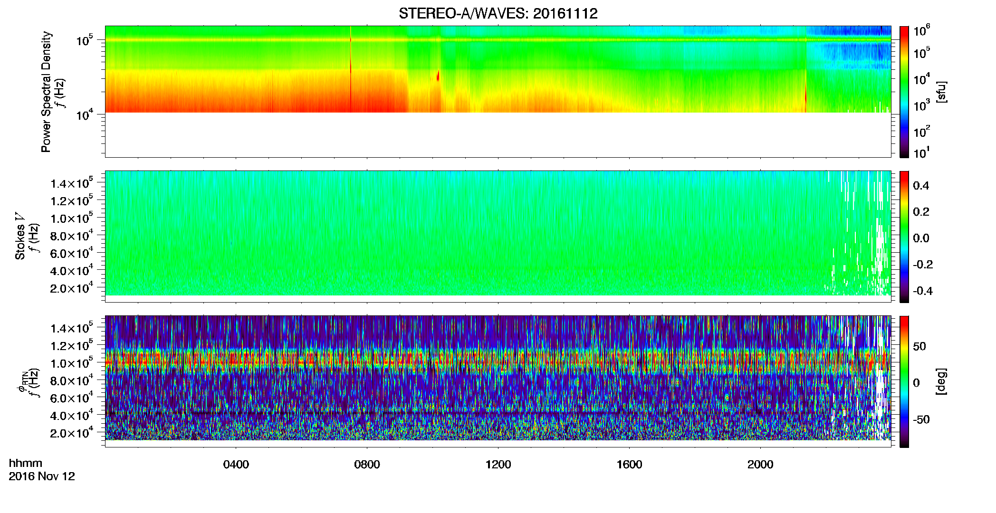Click the -0.4 value on Stokes color bar

[923, 291]
